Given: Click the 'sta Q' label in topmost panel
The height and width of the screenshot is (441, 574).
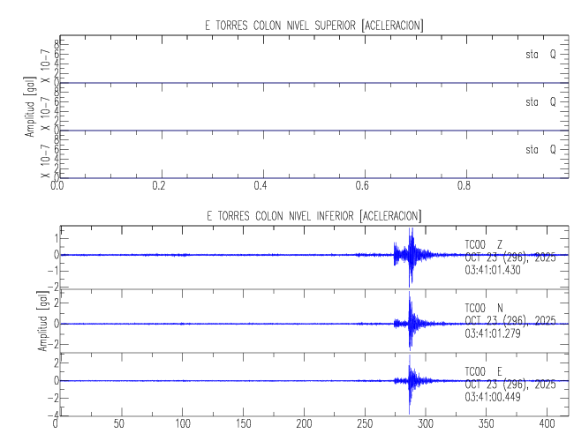Looking at the screenshot, I should 540,55.
